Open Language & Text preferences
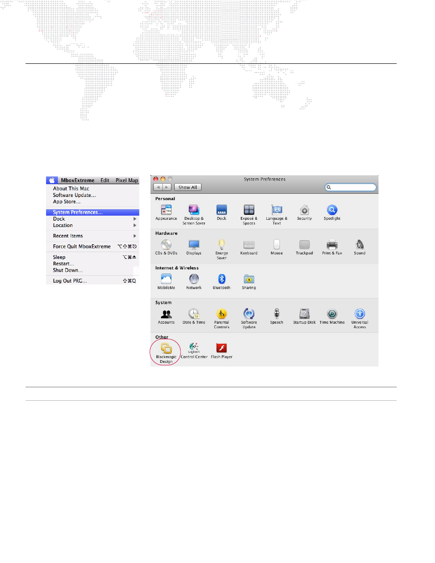435x563 pixels. pyautogui.click(x=277, y=215)
